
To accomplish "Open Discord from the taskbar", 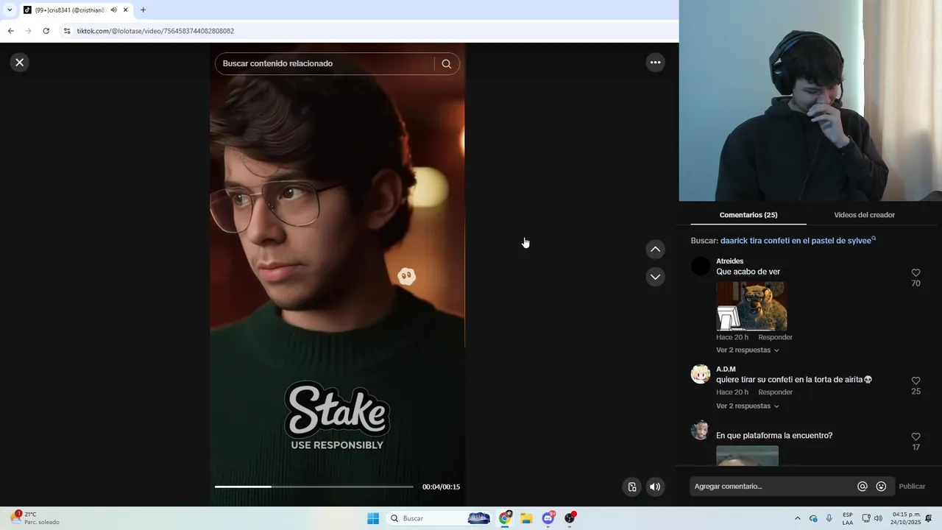I will [x=548, y=518].
